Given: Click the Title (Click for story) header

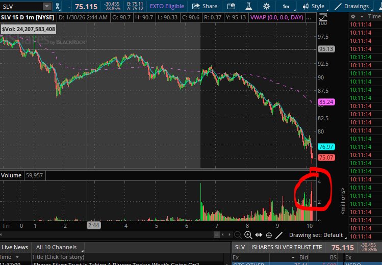Looking at the screenshot, I should click(58, 257).
